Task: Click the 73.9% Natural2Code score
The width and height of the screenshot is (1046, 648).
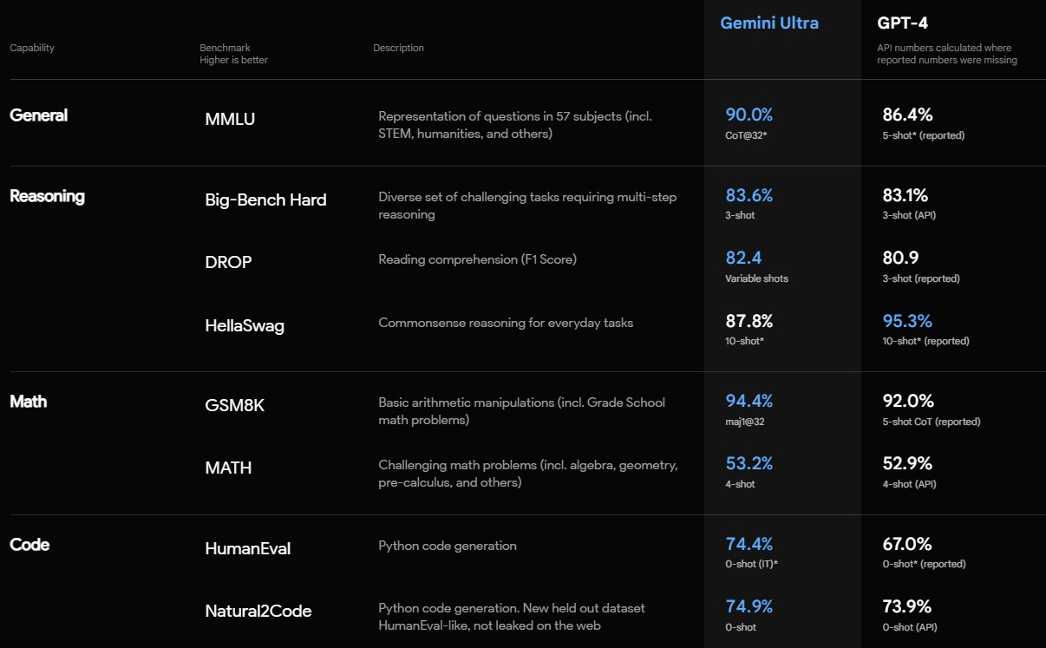Action: pyautogui.click(x=907, y=606)
